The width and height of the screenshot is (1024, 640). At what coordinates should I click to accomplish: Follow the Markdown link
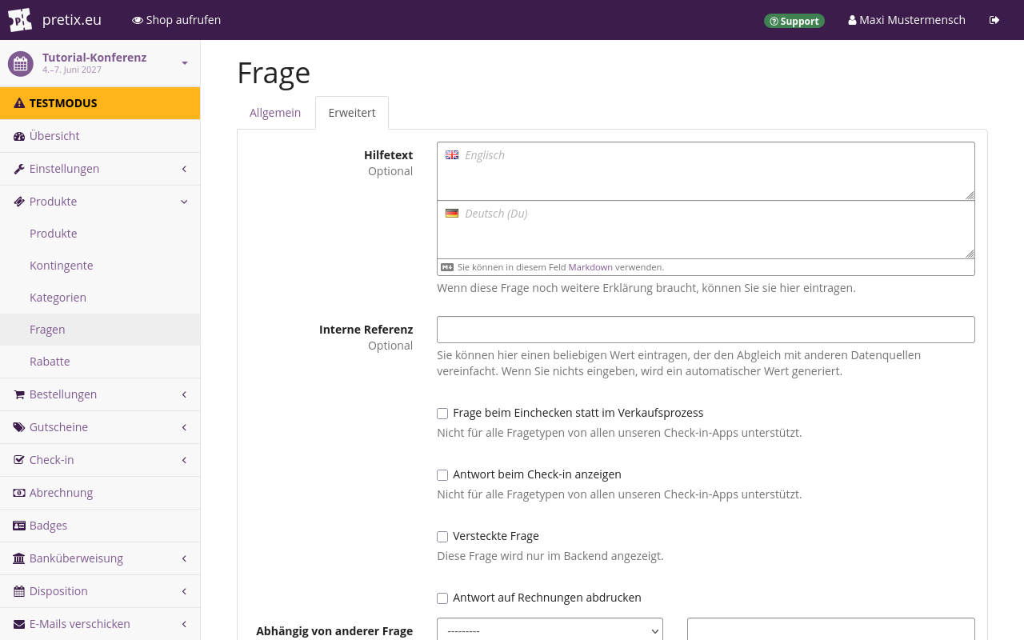590,267
